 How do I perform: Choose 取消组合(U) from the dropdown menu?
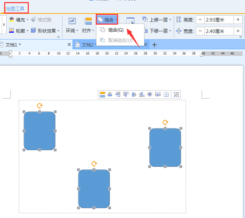click(x=120, y=40)
